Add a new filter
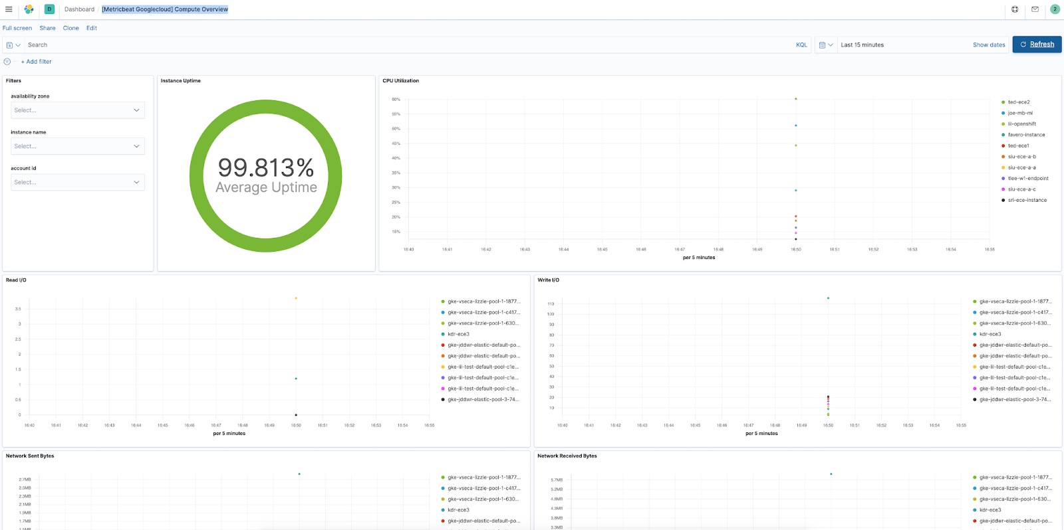Screen dimensions: 1064x530 pos(36,62)
